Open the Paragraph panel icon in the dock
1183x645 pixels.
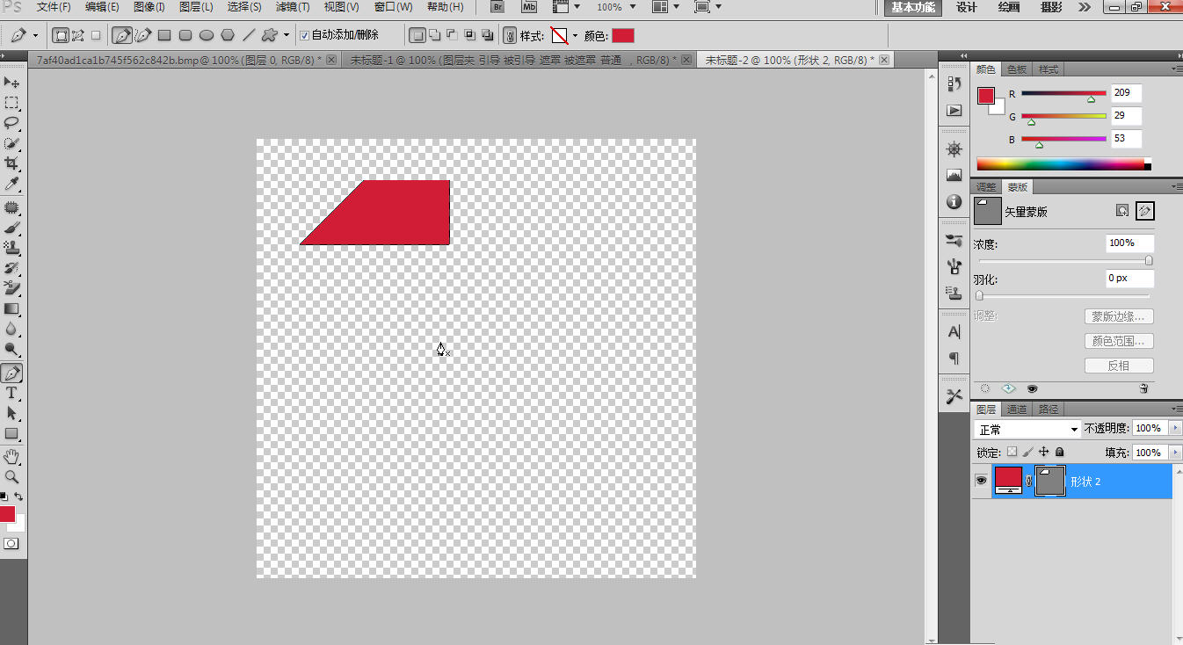954,359
